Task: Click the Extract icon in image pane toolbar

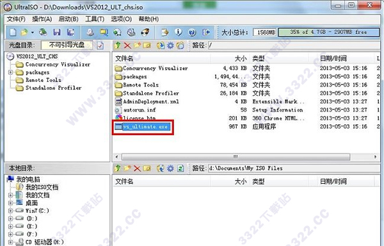Action: point(161,45)
